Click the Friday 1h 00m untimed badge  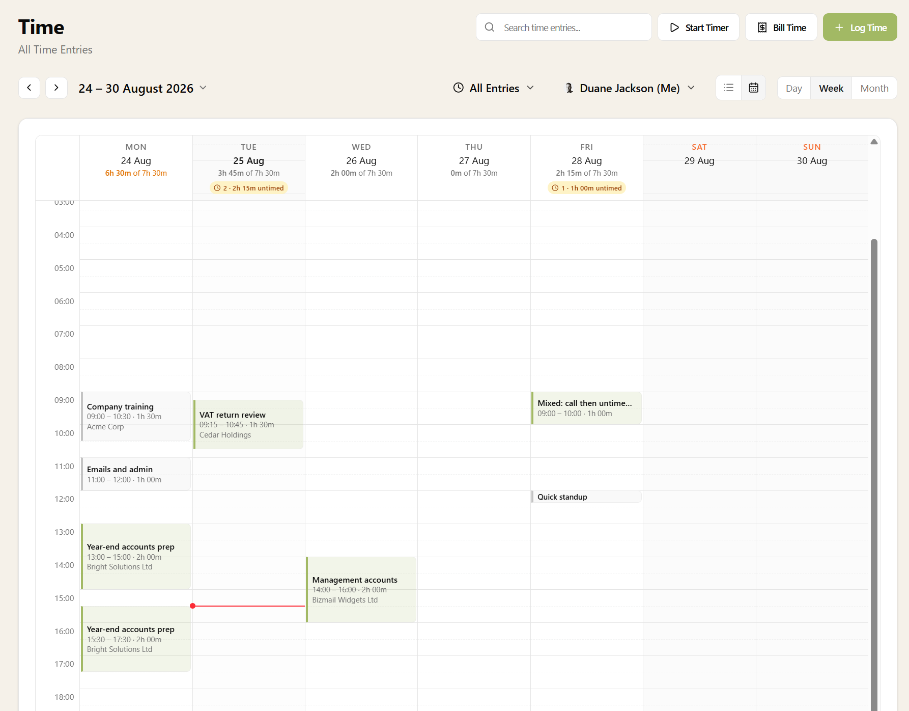pyautogui.click(x=587, y=188)
